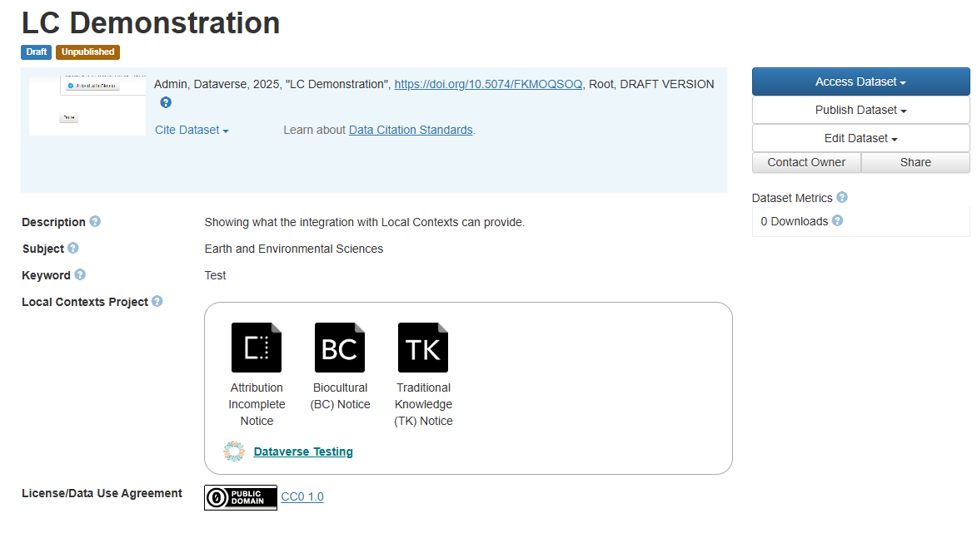Click the Public Domain badge image
This screenshot has height=533, width=977.
click(240, 497)
